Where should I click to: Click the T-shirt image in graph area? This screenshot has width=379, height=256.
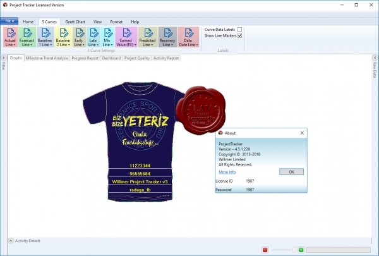point(134,142)
